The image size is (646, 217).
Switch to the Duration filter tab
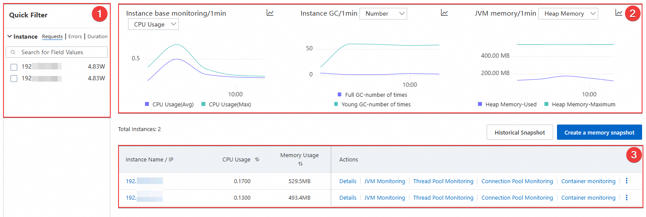coord(97,36)
